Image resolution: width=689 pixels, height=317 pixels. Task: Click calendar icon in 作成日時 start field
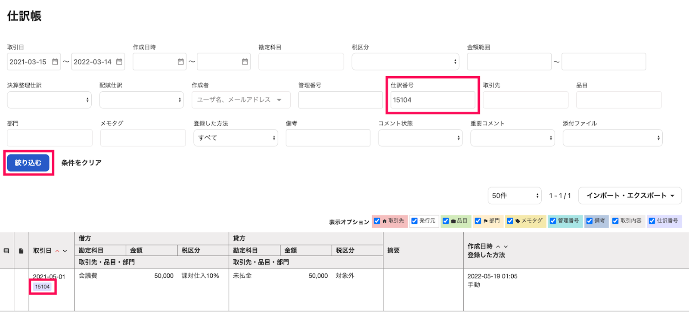(x=181, y=62)
